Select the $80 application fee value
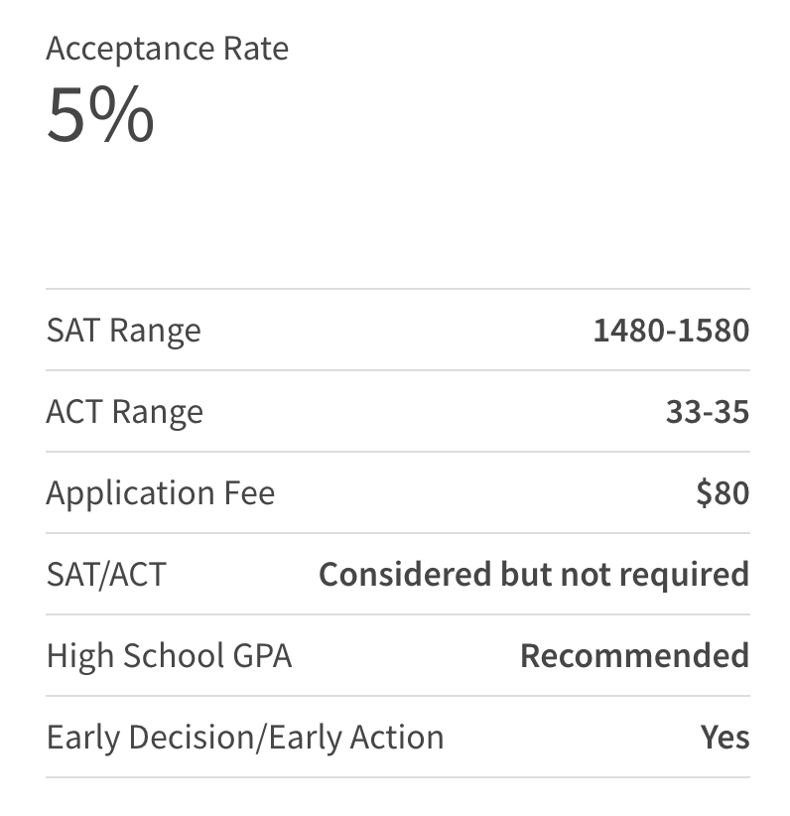790x816 pixels. pyautogui.click(x=723, y=492)
